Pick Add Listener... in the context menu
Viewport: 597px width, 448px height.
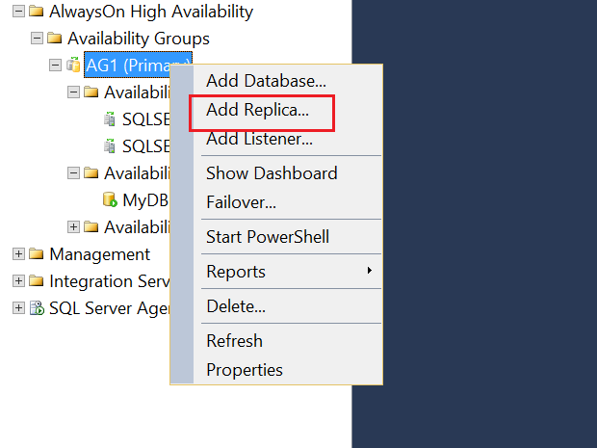[259, 140]
